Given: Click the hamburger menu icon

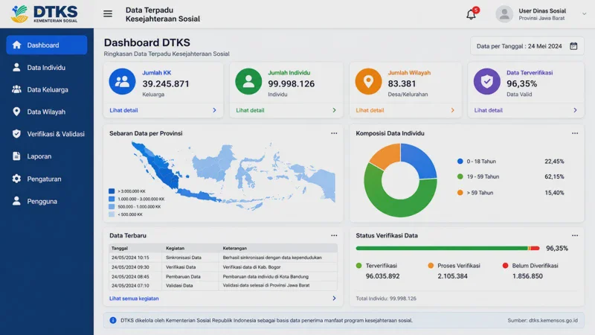Looking at the screenshot, I should click(x=108, y=14).
